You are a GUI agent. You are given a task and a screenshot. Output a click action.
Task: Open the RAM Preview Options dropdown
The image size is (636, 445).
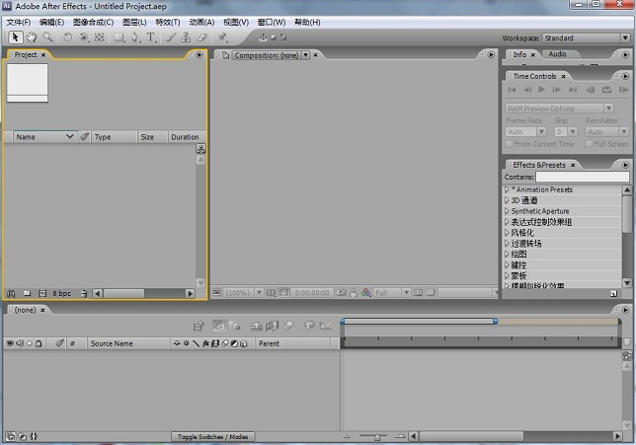pyautogui.click(x=559, y=109)
